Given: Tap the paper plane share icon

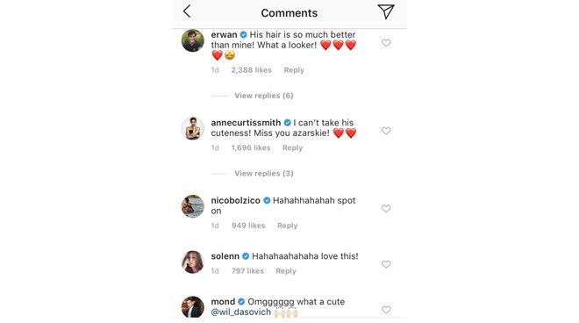Looking at the screenshot, I should tap(386, 11).
